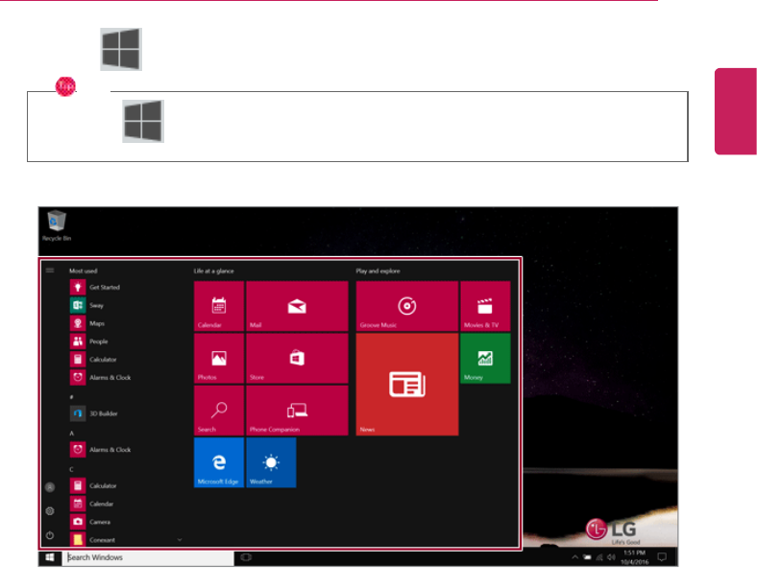757x588 pixels.
Task: Open the Photos tile
Action: click(219, 358)
